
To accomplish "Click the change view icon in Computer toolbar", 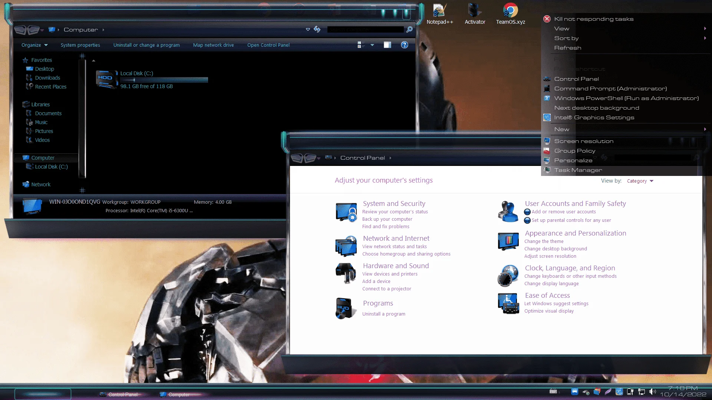I will click(x=360, y=45).
